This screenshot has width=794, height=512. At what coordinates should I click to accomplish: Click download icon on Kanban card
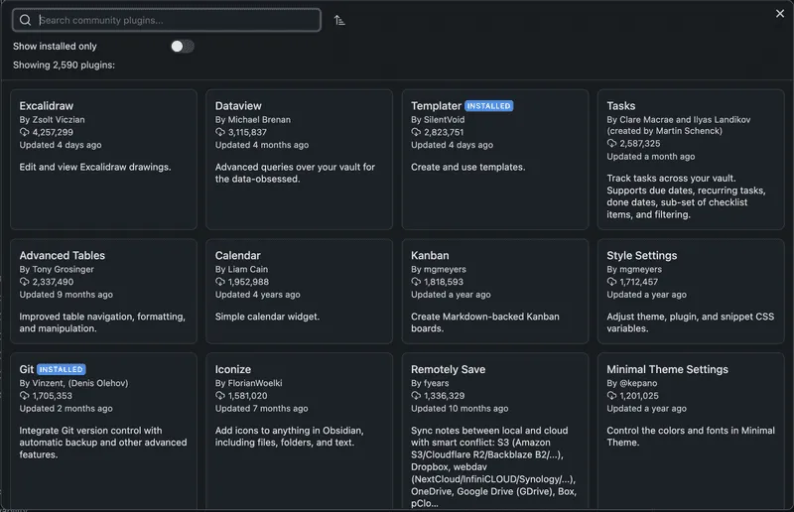pyautogui.click(x=416, y=282)
